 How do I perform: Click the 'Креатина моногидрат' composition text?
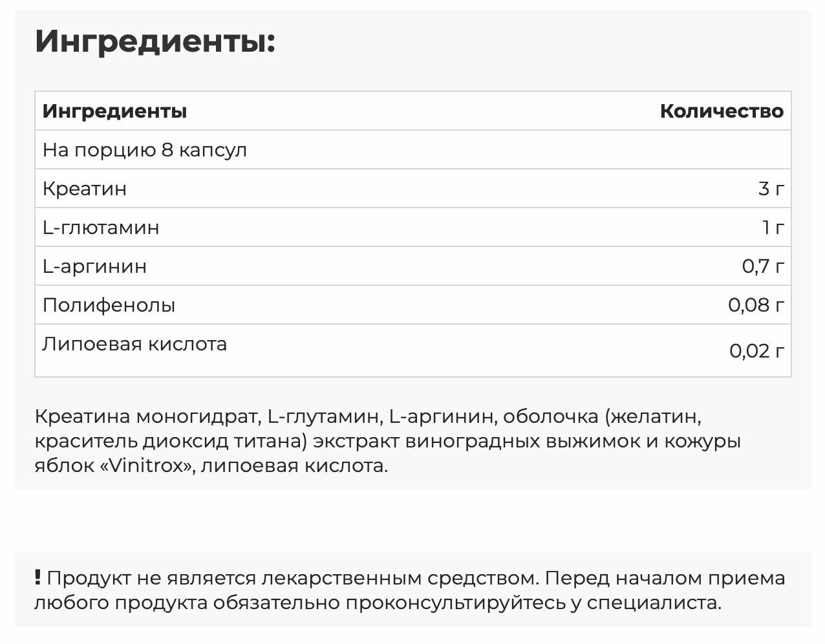point(147,416)
